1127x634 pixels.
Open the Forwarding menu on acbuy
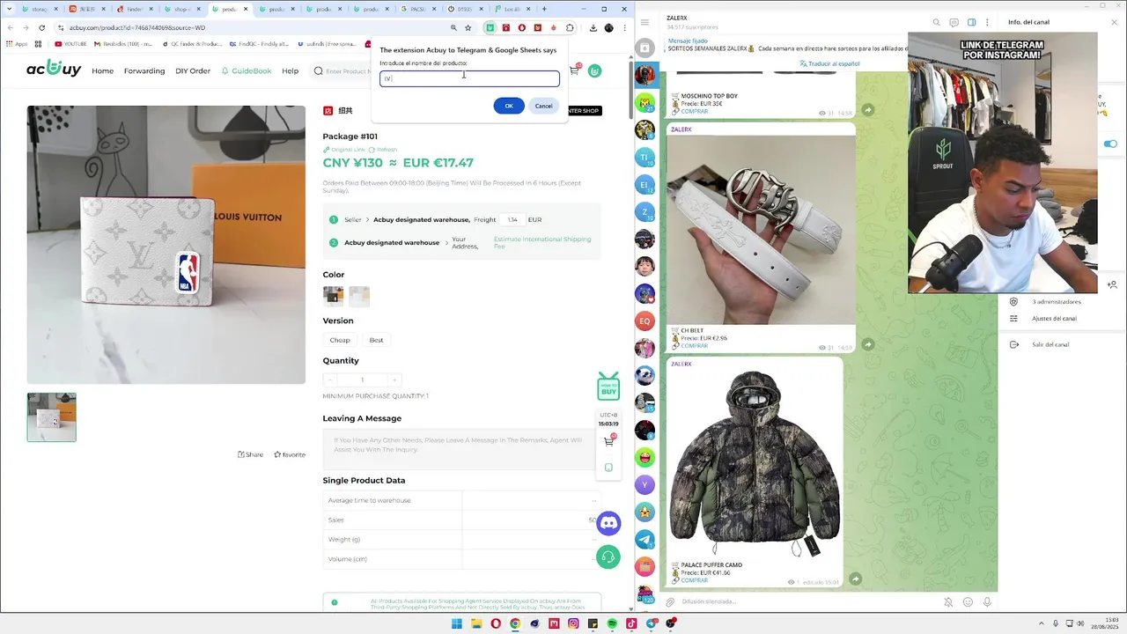(x=144, y=70)
